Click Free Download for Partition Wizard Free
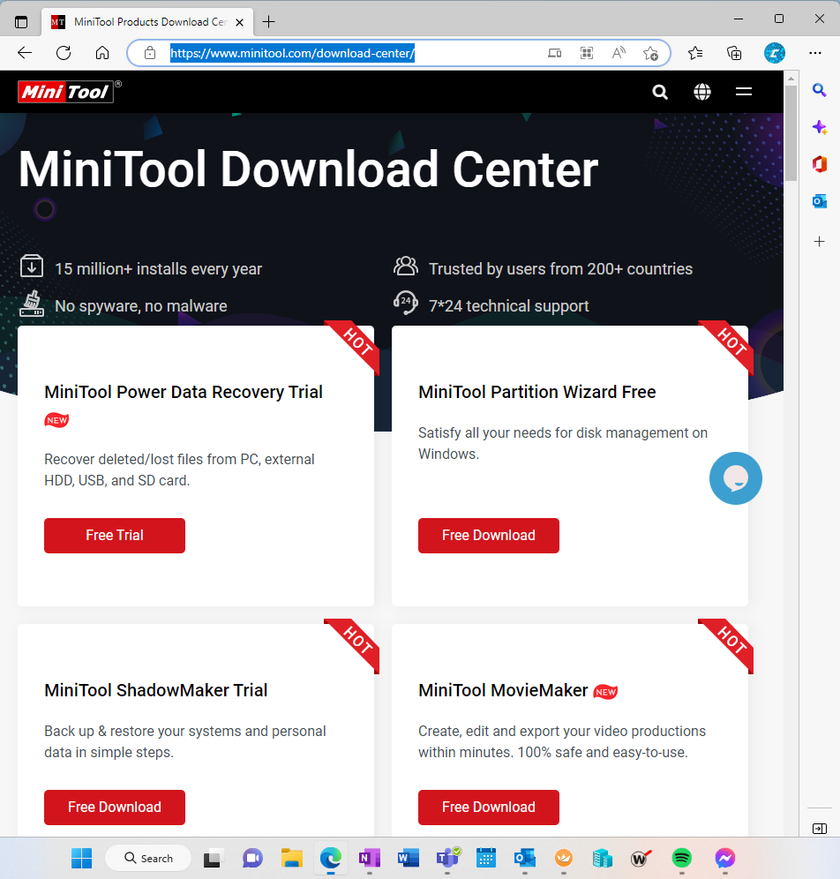The width and height of the screenshot is (840, 879). point(489,536)
